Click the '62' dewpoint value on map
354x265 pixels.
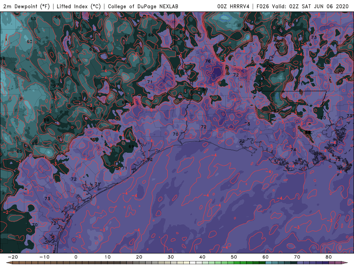(29, 42)
